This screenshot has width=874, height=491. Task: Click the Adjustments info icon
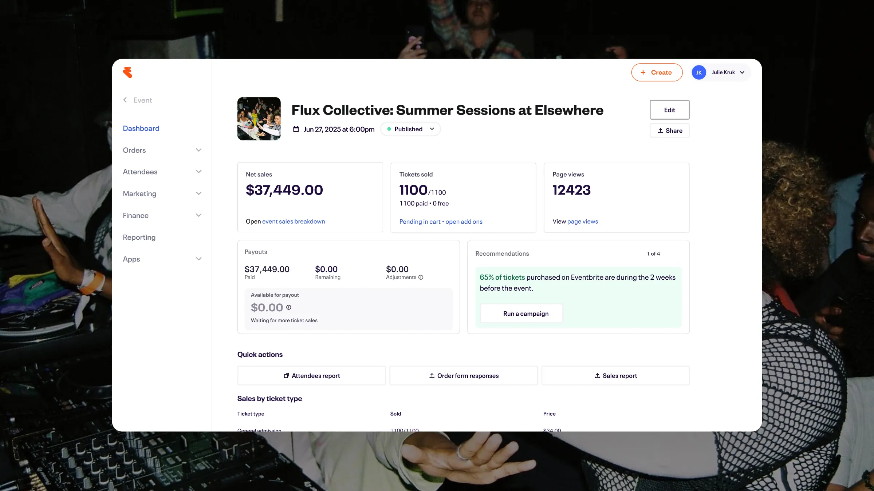[x=421, y=277]
